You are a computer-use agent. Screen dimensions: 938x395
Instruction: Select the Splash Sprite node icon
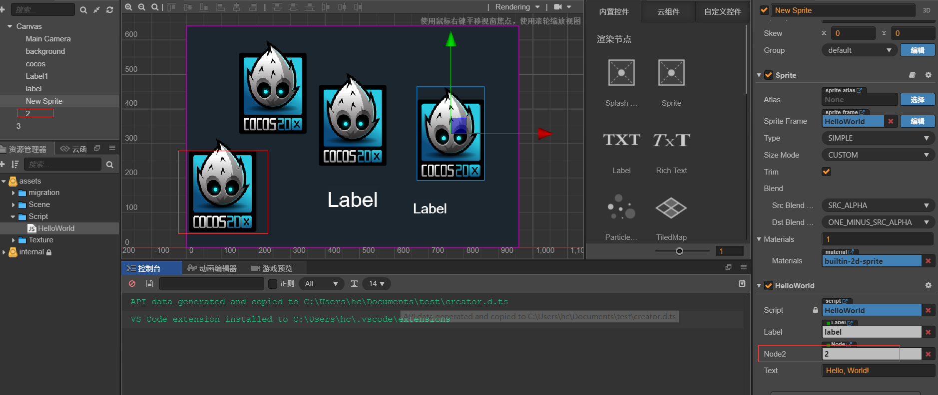click(621, 73)
